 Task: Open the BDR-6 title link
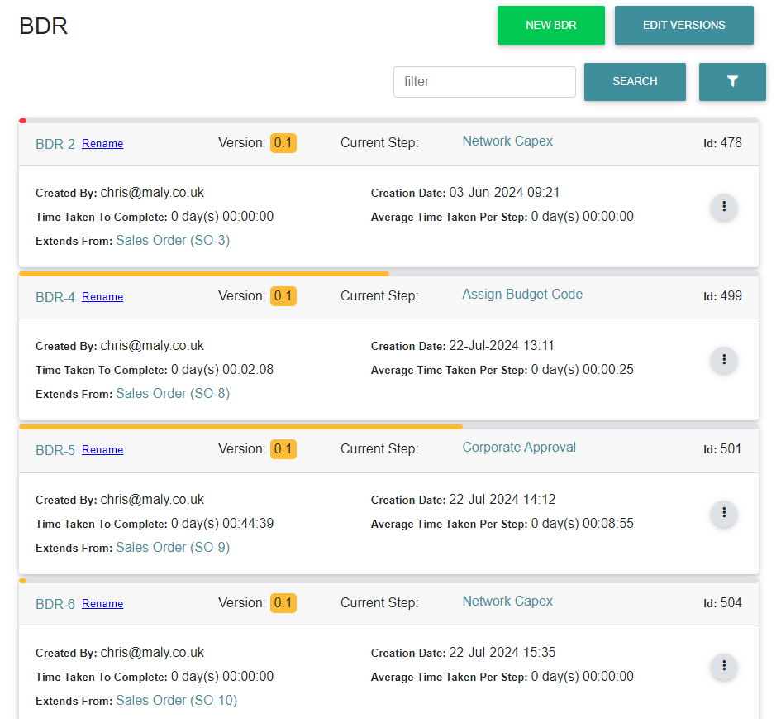click(x=55, y=604)
